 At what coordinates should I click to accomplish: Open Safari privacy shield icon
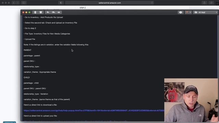click(x=61, y=3)
